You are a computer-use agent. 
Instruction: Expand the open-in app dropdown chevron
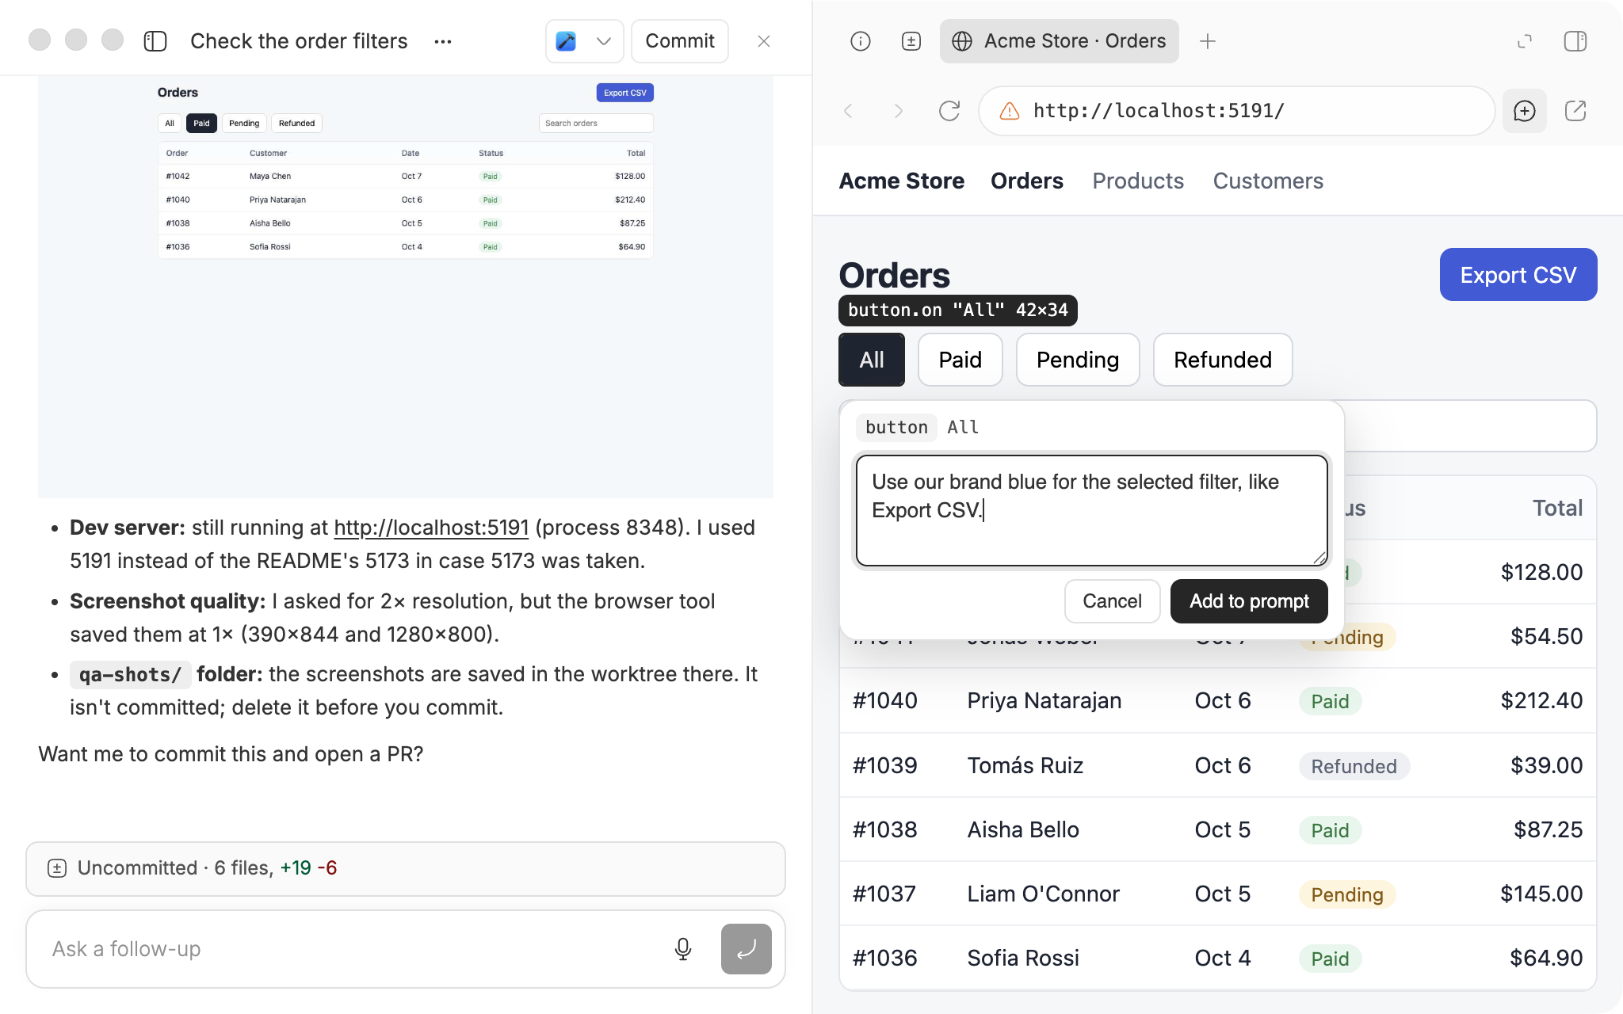[604, 41]
